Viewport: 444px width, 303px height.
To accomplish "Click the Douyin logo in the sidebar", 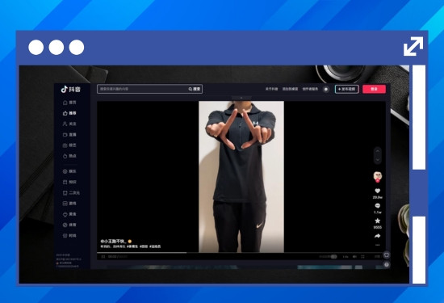I will 71,90.
